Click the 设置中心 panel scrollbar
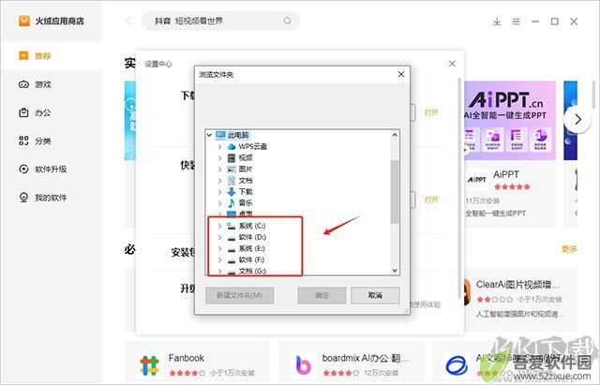This screenshot has width=600, height=385. point(459,187)
